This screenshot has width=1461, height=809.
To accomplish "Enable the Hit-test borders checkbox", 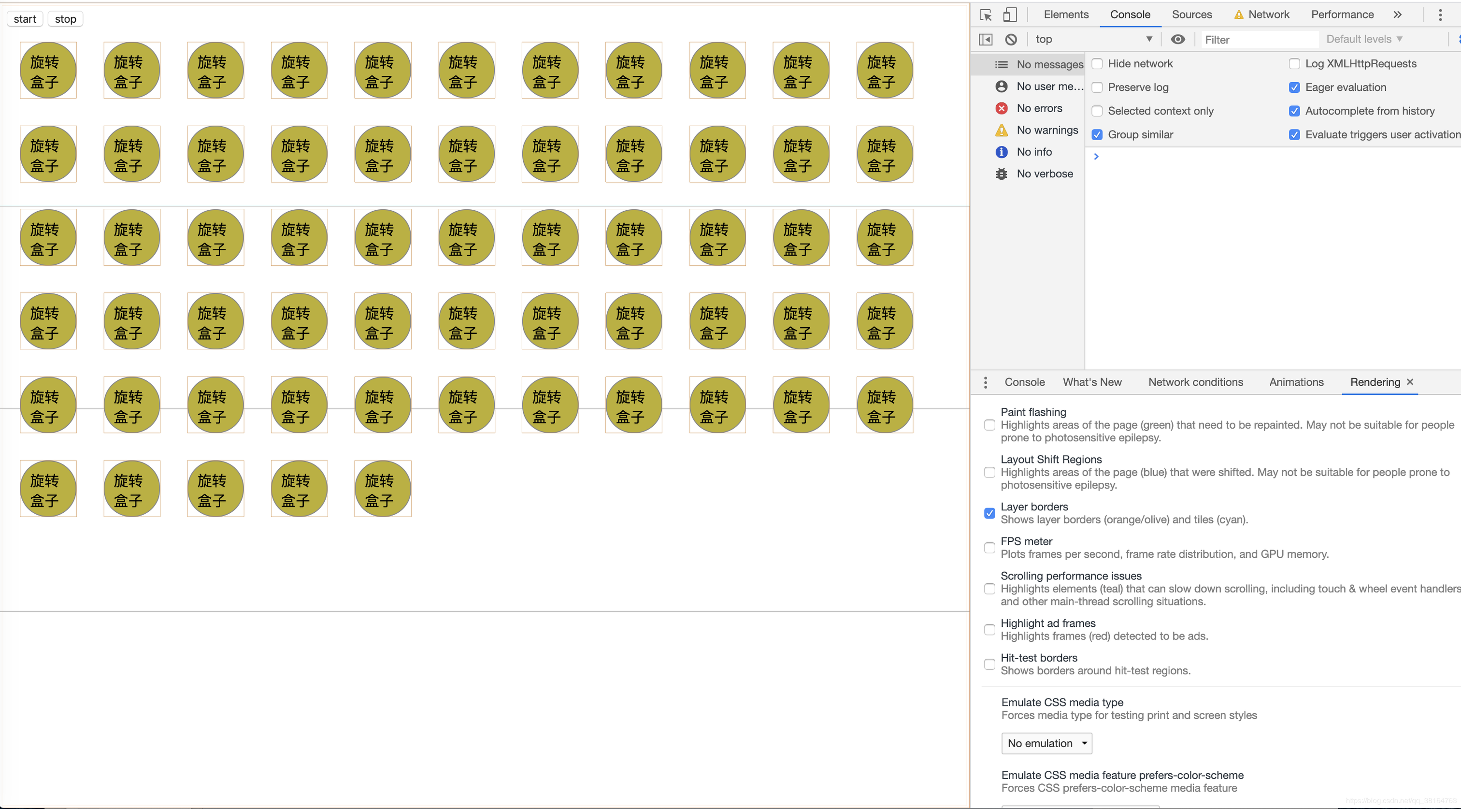I will pyautogui.click(x=989, y=665).
